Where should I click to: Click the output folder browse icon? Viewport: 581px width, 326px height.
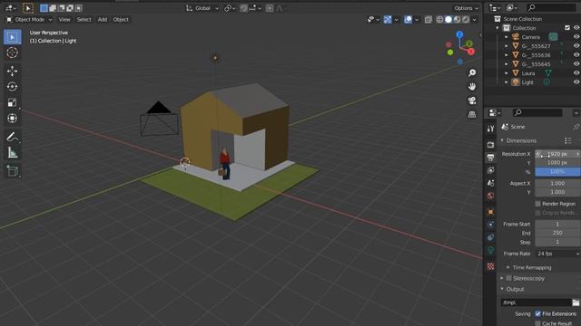pyautogui.click(x=576, y=302)
